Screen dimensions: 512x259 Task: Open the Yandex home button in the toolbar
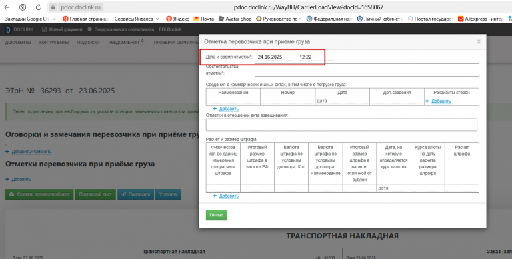coord(23,7)
